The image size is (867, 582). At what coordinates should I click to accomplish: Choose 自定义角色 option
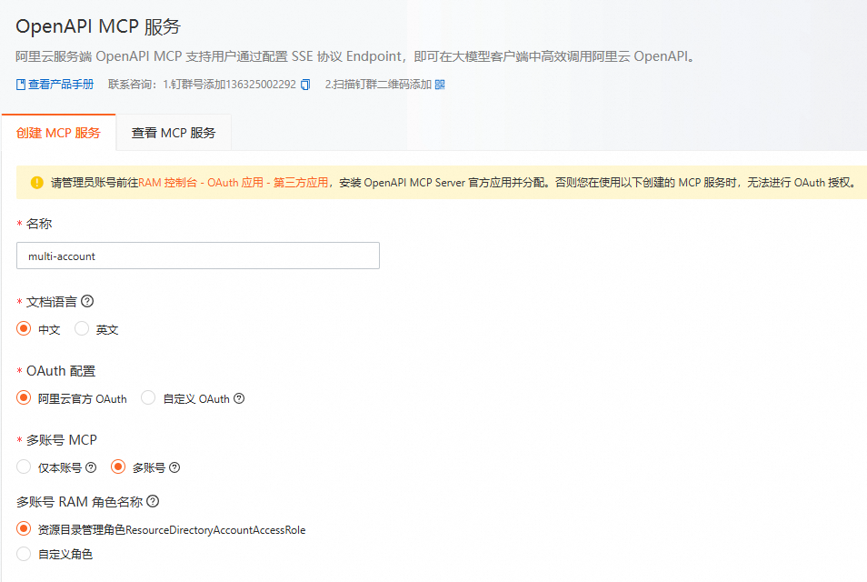[x=24, y=554]
